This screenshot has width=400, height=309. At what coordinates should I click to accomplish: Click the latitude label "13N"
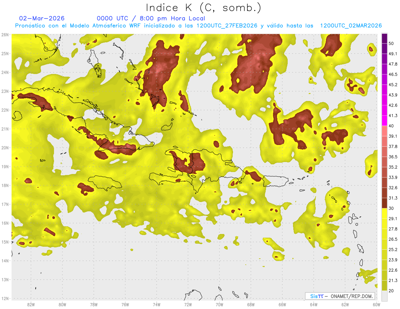5,280
